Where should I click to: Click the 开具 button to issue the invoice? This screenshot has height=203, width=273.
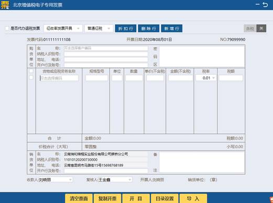point(136,198)
